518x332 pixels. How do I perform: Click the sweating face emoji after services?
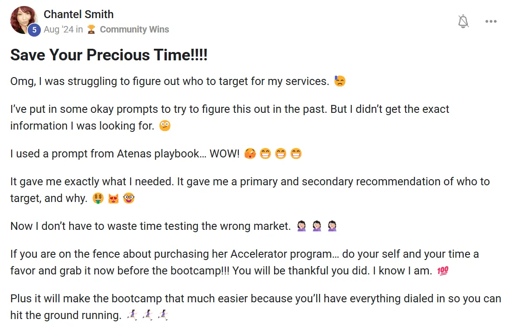[340, 82]
